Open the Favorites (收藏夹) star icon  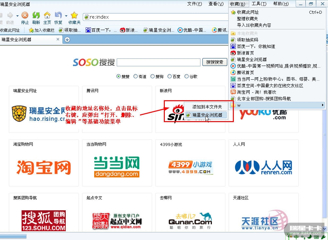coord(74,15)
